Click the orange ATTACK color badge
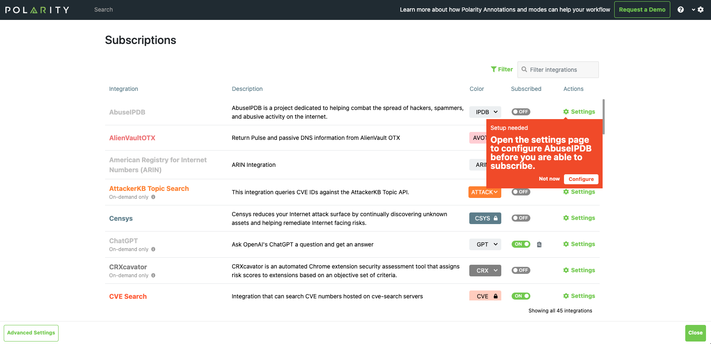This screenshot has width=711, height=344. coord(484,192)
